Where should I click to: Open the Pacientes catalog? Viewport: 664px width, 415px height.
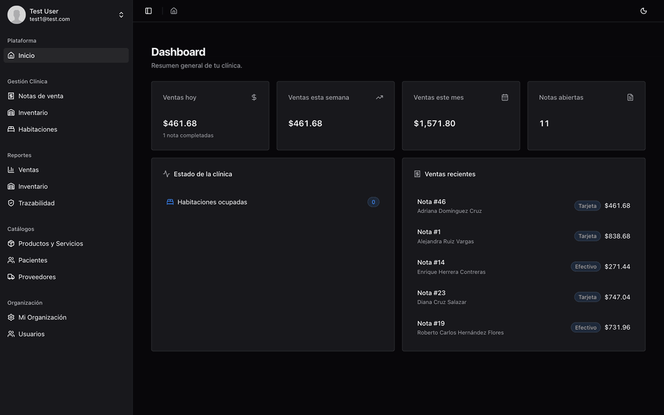pos(33,260)
